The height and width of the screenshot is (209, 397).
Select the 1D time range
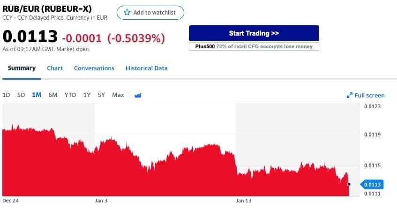tap(6, 95)
